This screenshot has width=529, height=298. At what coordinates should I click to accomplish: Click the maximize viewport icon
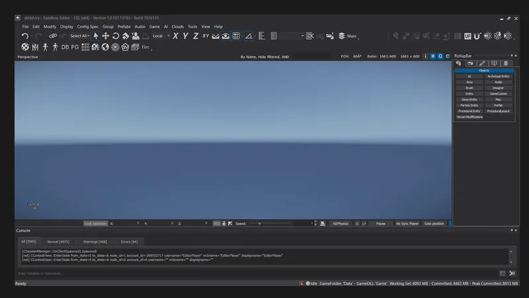448,56
